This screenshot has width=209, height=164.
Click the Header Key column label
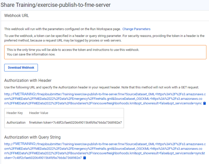15,113
